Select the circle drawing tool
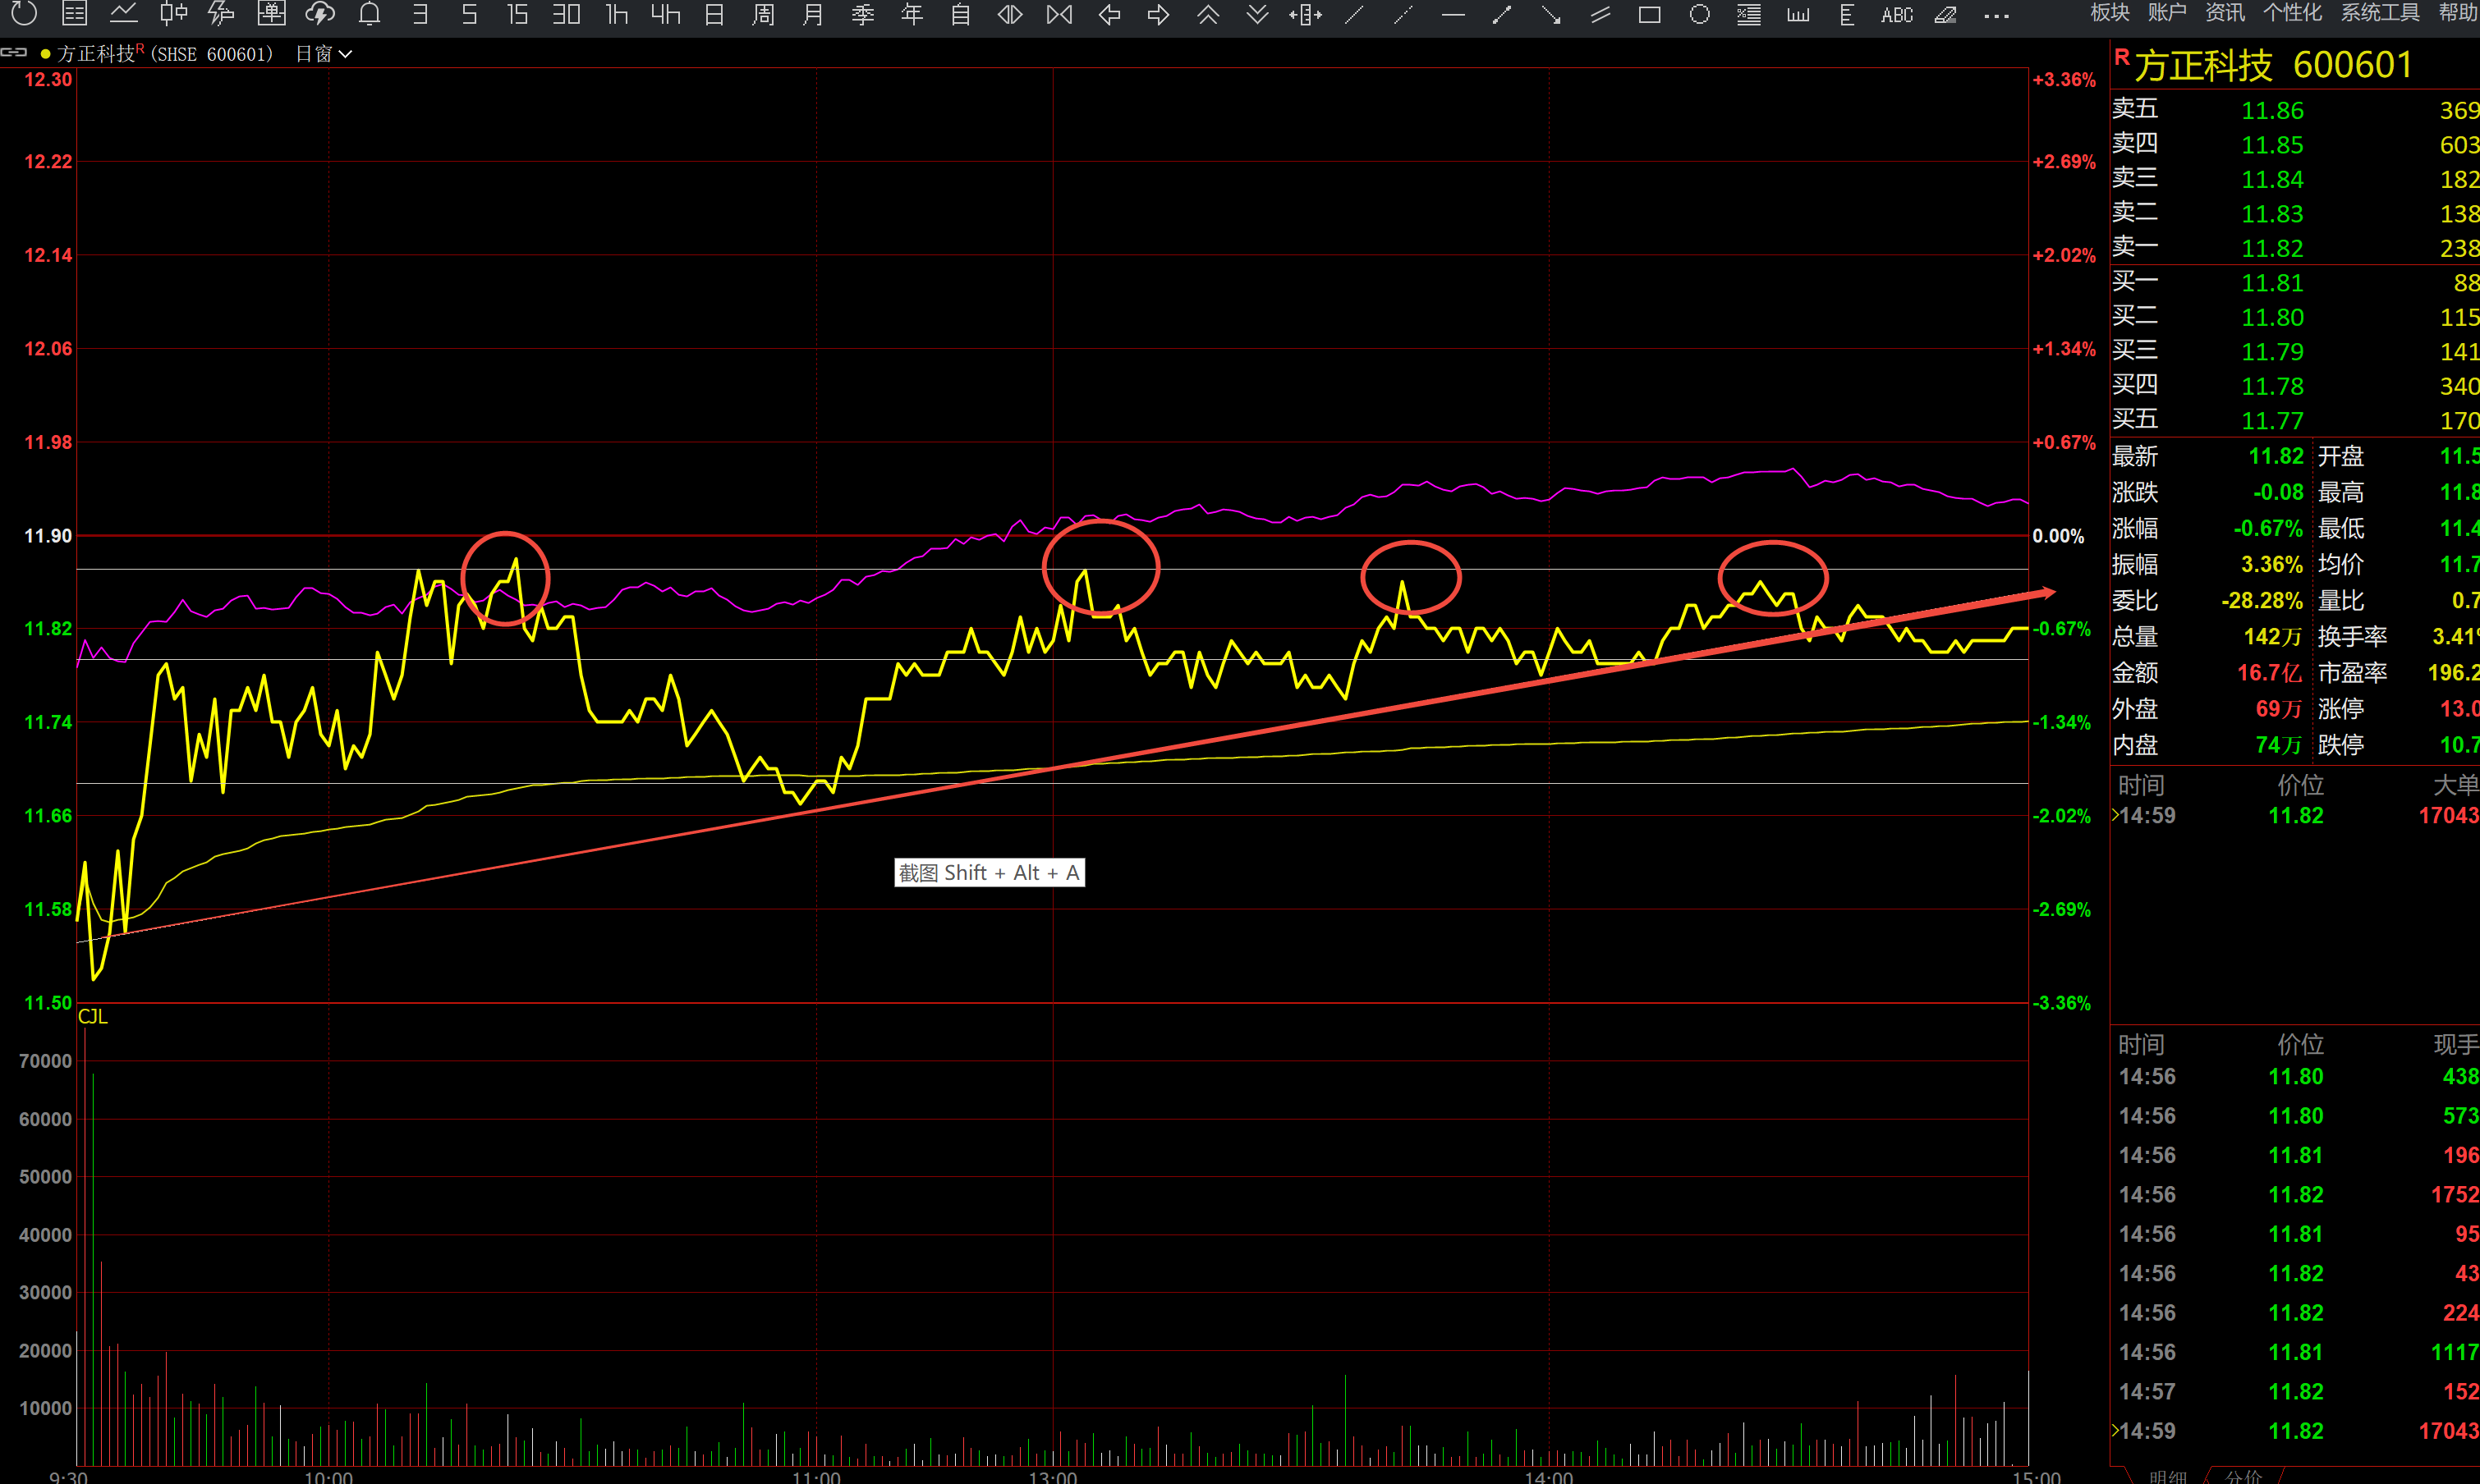 click(1699, 15)
